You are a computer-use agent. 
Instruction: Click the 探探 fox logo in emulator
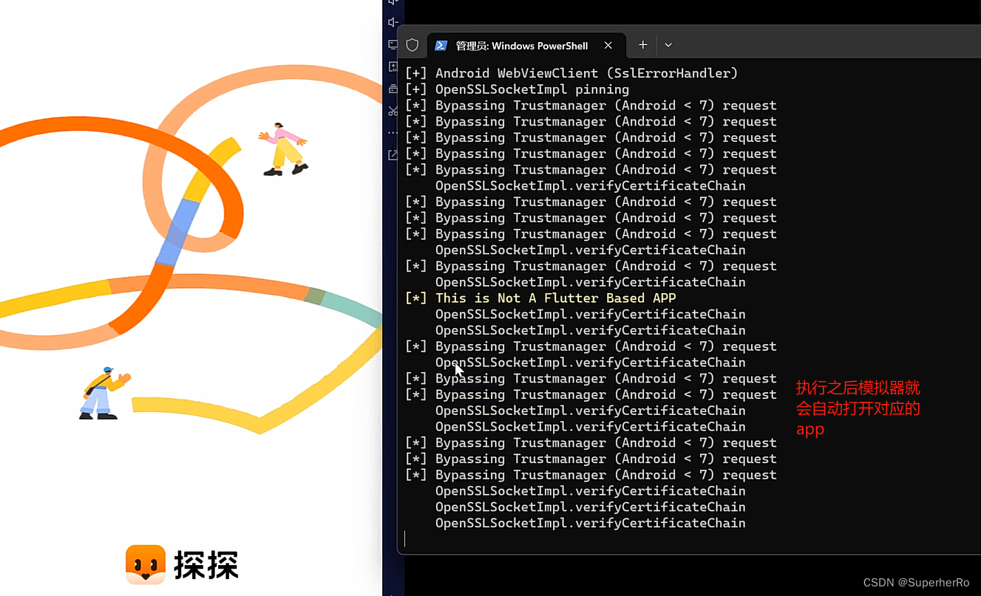145,564
